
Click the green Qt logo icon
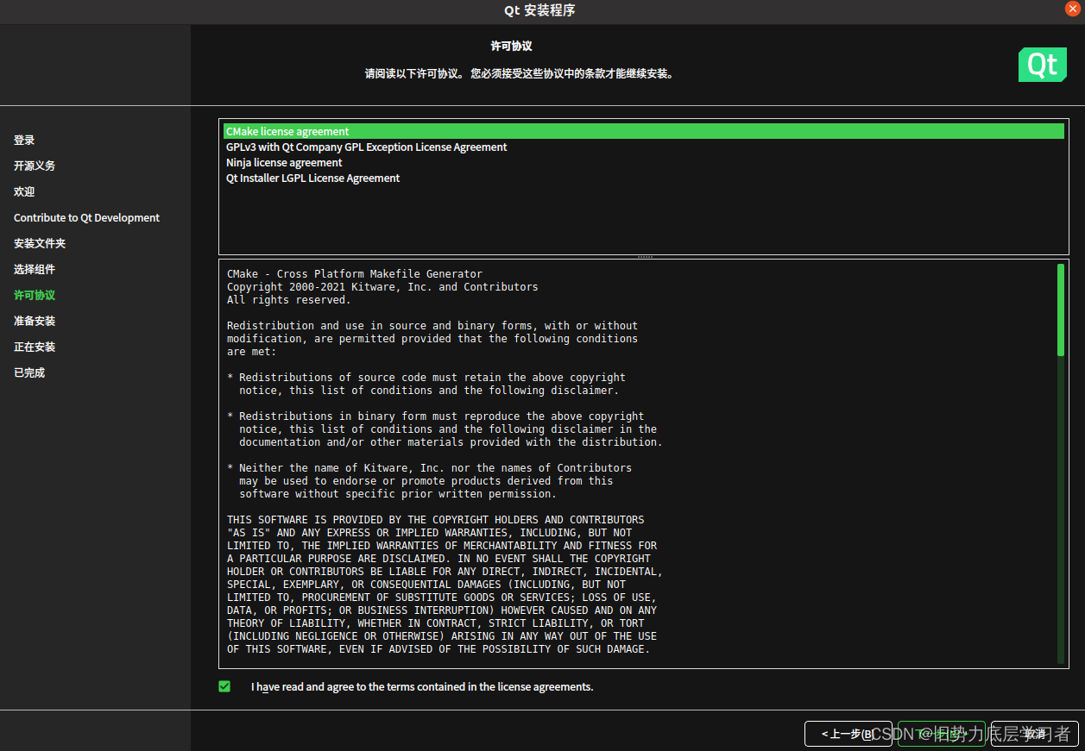click(1043, 65)
